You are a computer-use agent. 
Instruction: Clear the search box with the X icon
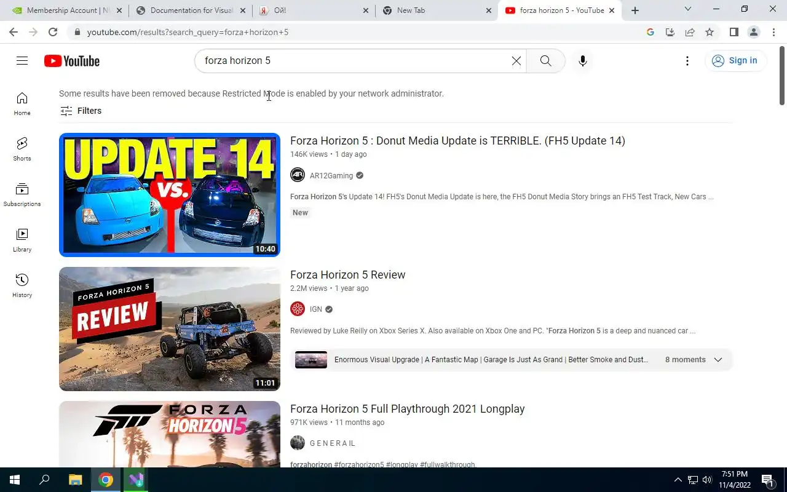(516, 61)
